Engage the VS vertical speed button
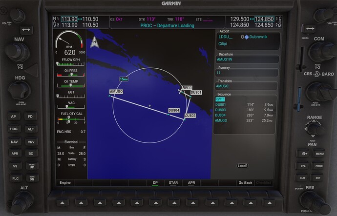This screenshot has height=216, width=337. click(x=15, y=166)
